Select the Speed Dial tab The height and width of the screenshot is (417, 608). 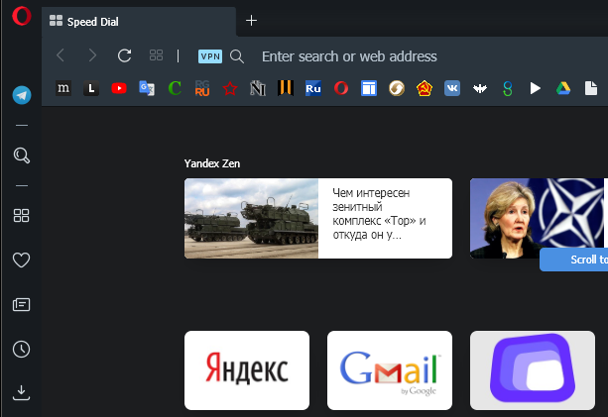(x=139, y=21)
